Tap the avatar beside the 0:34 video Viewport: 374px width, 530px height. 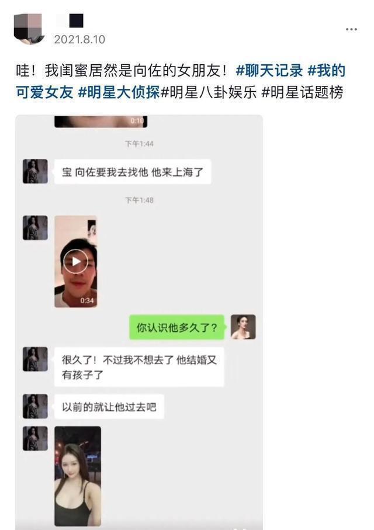(x=35, y=228)
